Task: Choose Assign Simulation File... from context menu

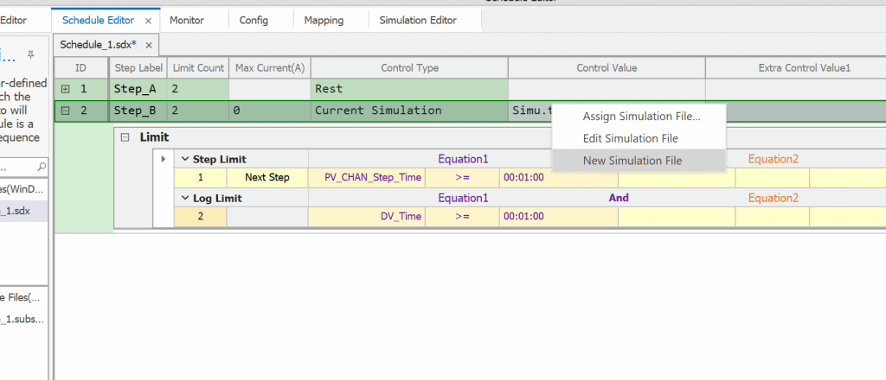Action: pos(641,117)
